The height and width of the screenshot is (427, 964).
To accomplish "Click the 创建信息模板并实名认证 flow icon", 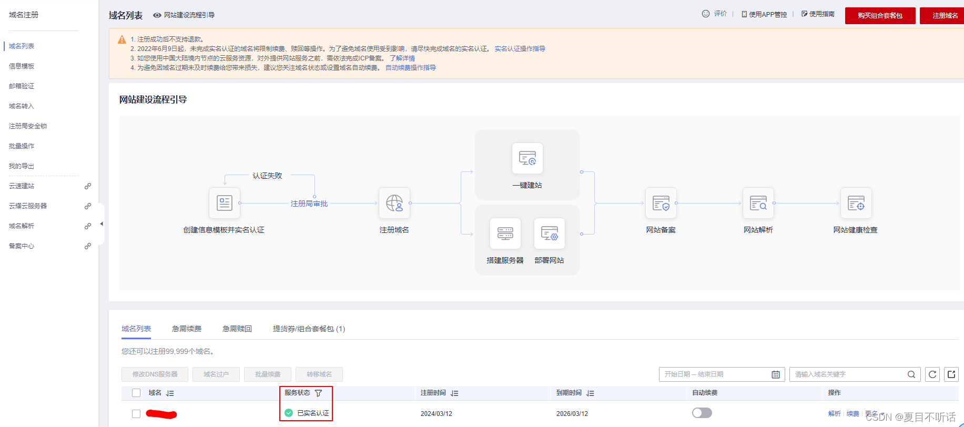I will click(225, 203).
